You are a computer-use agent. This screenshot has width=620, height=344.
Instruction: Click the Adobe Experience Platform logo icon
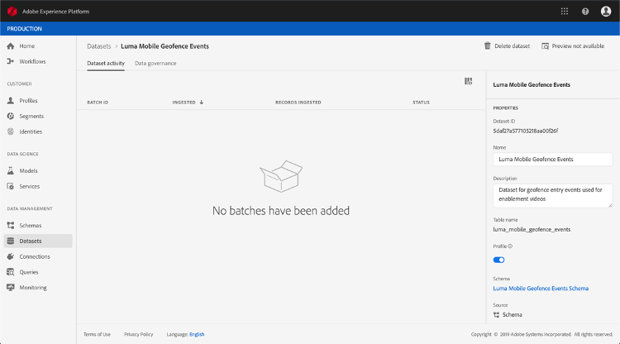pos(12,12)
